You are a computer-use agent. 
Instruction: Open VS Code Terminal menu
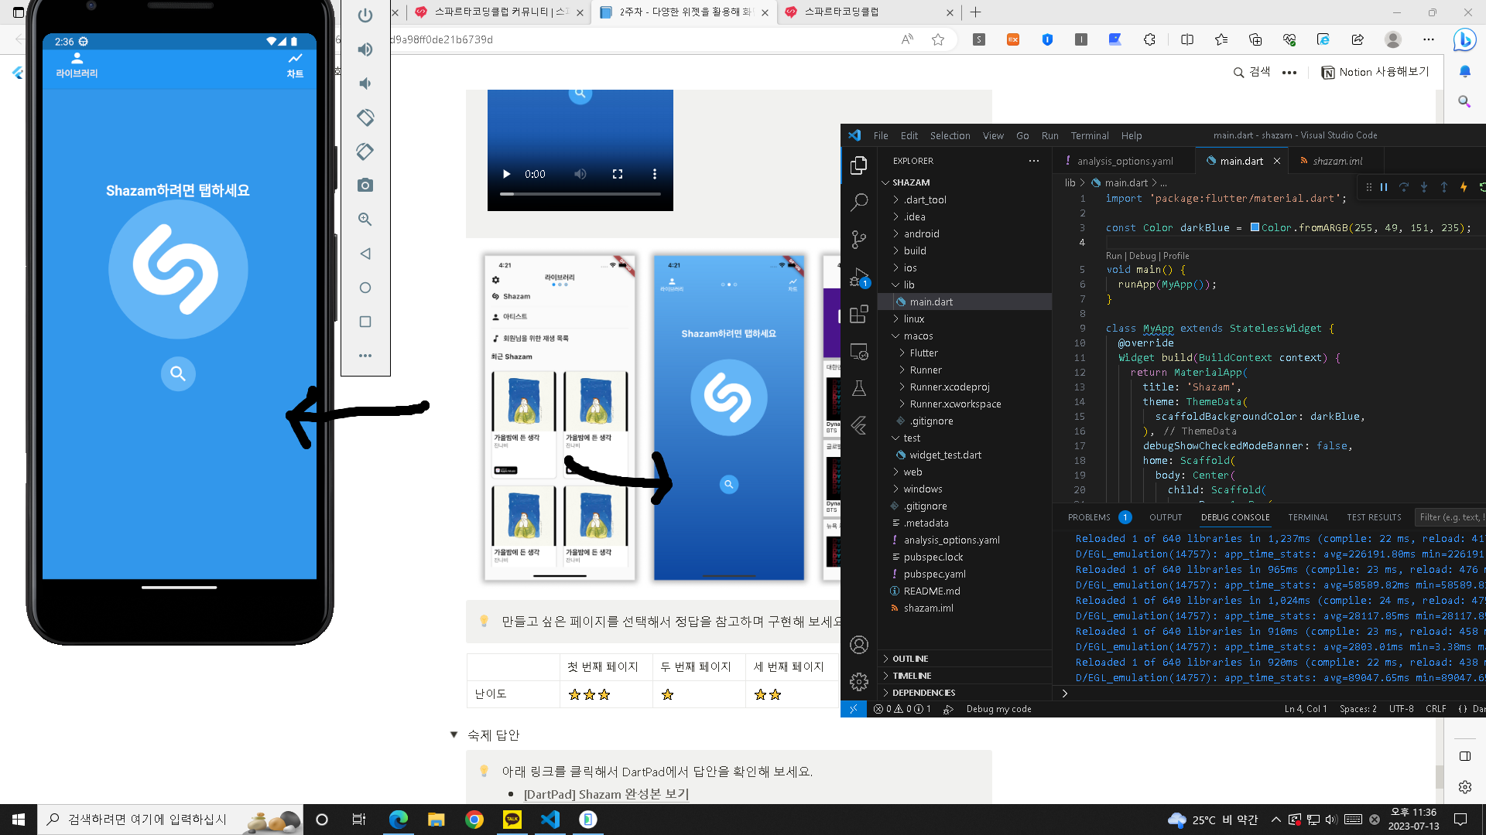click(x=1089, y=135)
